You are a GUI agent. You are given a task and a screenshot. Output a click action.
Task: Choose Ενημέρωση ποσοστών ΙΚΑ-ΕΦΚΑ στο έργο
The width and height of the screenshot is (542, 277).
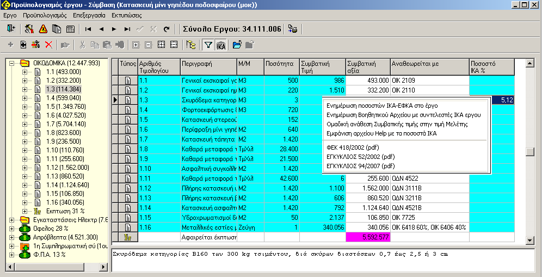tap(382, 106)
